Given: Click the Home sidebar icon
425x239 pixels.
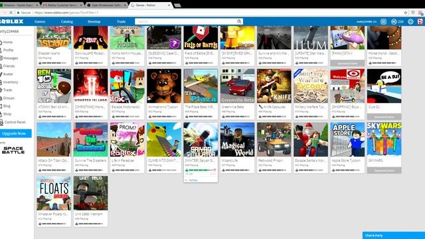Looking at the screenshot, I should (1, 42).
